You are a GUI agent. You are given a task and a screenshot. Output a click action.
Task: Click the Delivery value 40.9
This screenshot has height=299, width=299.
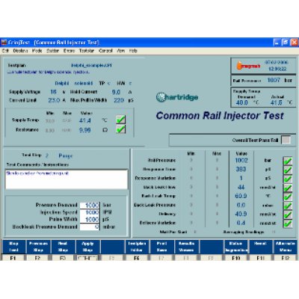coord(241,214)
